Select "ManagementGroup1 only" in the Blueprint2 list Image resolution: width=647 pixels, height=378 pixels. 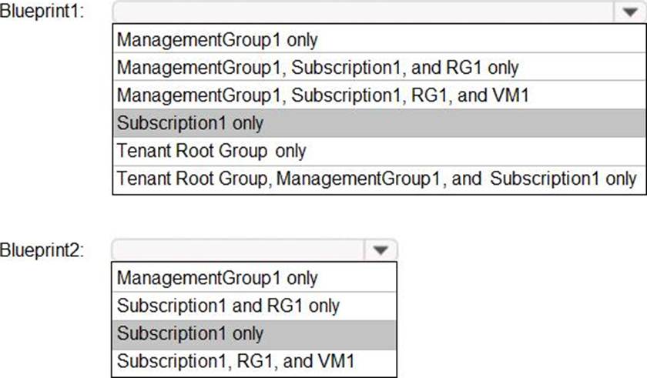point(217,277)
